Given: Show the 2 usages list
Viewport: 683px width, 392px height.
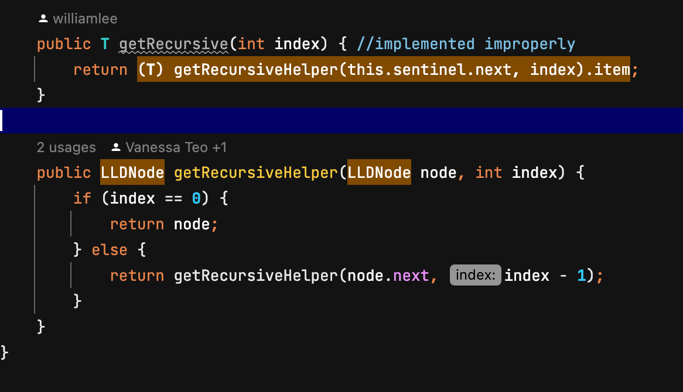Looking at the screenshot, I should pyautogui.click(x=66, y=147).
